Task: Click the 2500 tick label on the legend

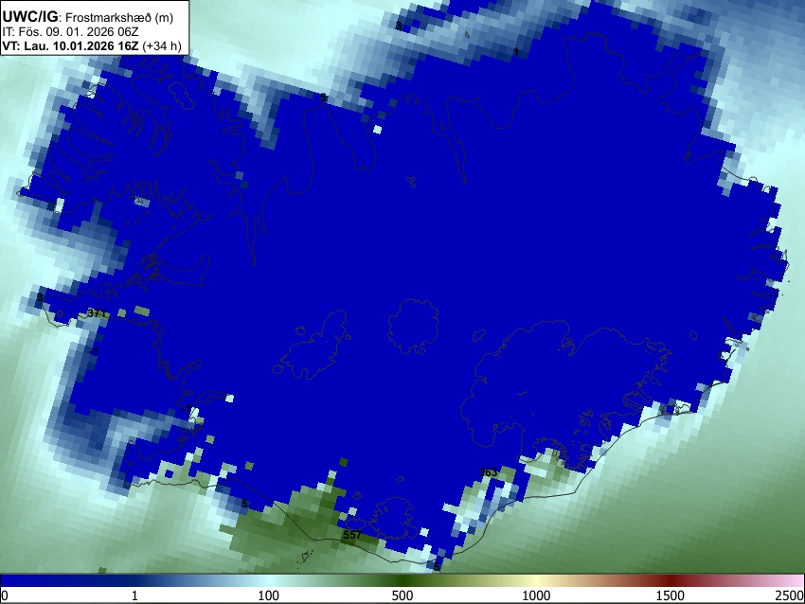Action: (790, 595)
